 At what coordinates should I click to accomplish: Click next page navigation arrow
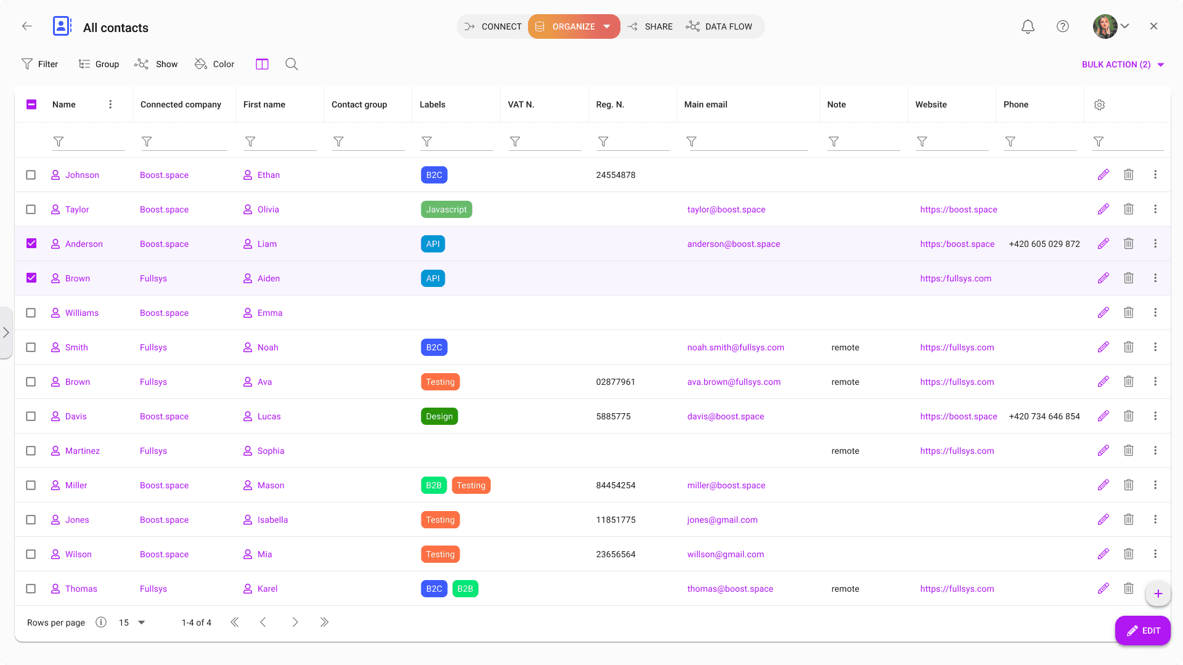tap(295, 622)
